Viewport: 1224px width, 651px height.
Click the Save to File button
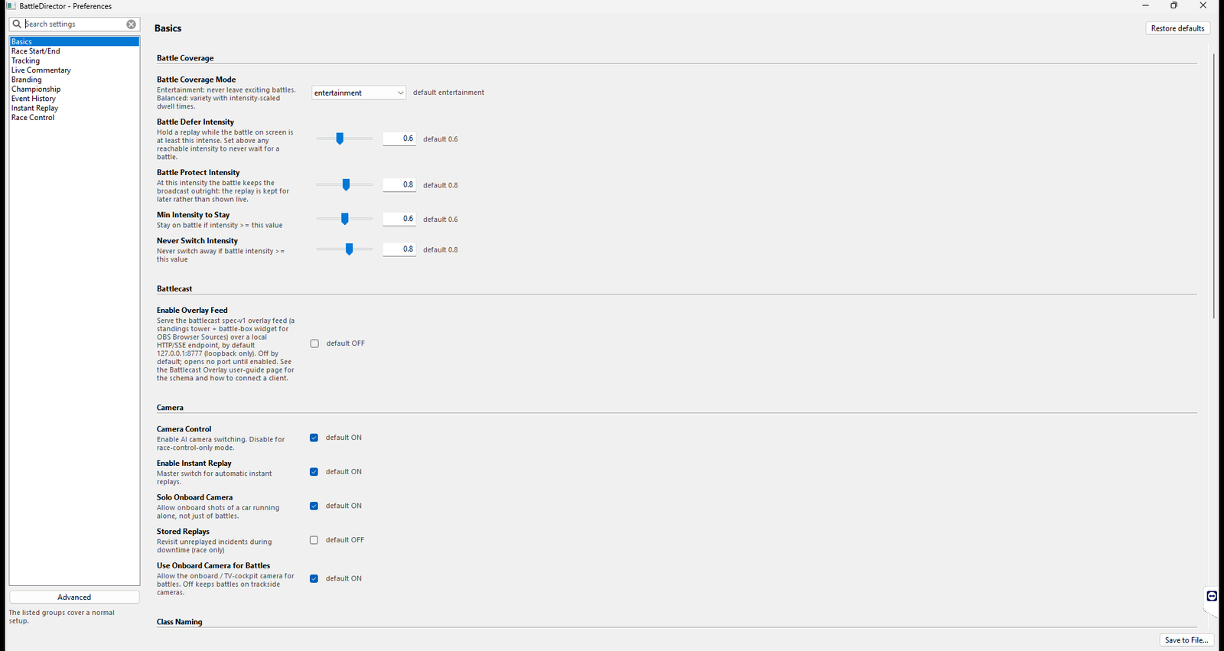1187,640
